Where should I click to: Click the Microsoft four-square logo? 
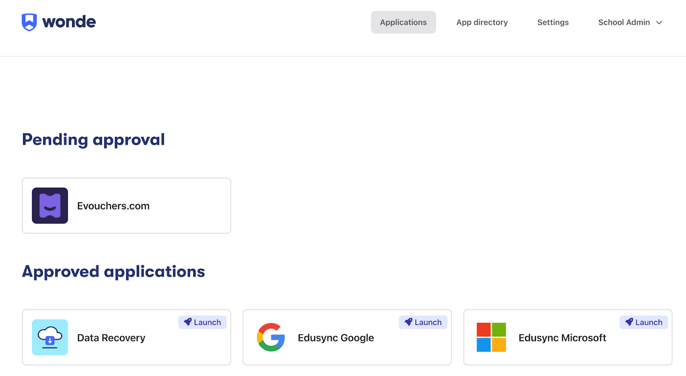(x=491, y=337)
